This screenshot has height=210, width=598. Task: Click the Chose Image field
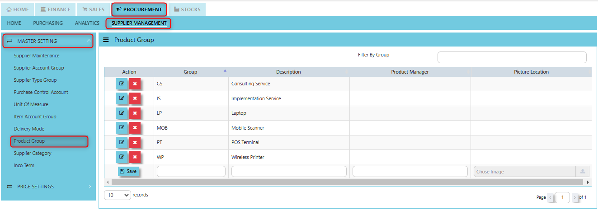(x=525, y=172)
